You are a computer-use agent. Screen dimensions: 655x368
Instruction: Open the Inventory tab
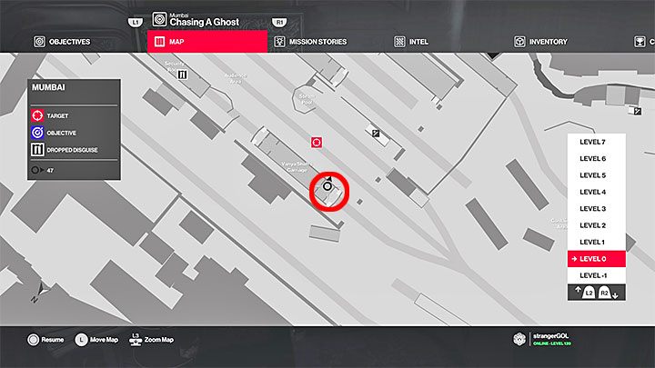coord(540,42)
